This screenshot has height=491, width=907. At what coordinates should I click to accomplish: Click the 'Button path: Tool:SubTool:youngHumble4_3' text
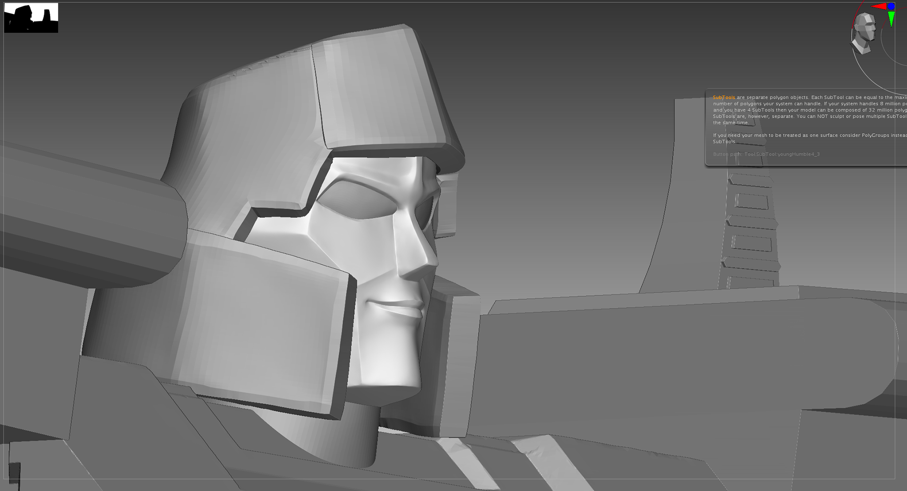pos(766,154)
